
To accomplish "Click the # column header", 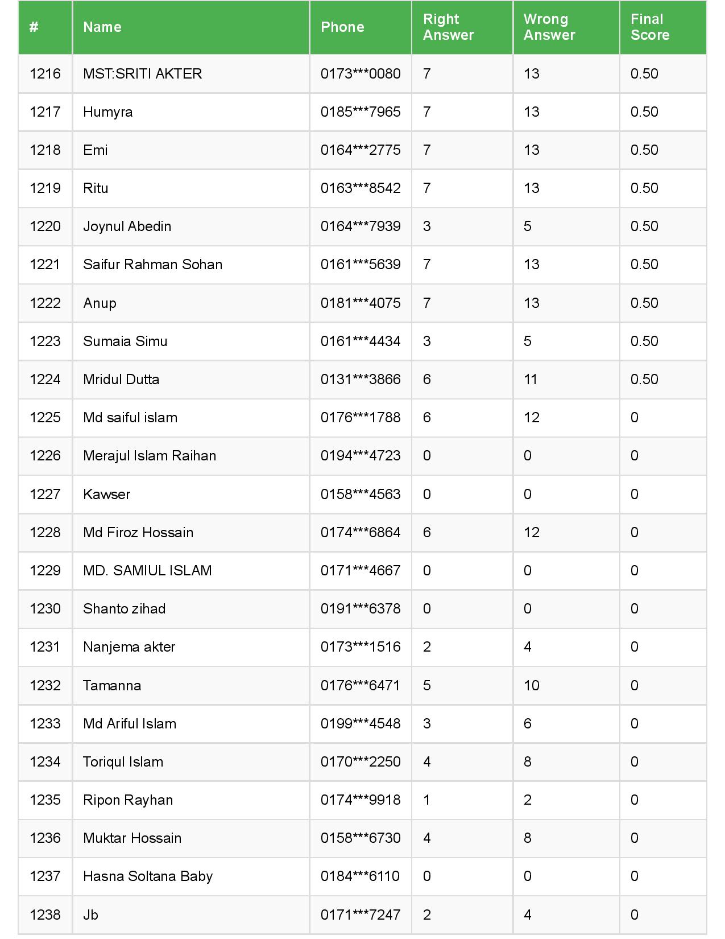I will pyautogui.click(x=34, y=27).
